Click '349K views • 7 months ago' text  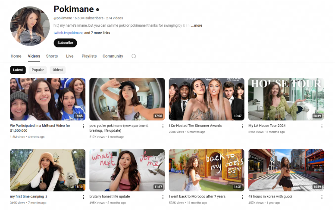point(28,203)
